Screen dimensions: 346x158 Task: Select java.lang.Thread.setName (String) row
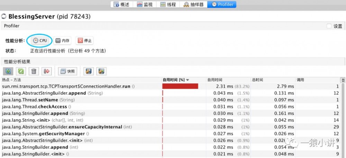coord(171,100)
